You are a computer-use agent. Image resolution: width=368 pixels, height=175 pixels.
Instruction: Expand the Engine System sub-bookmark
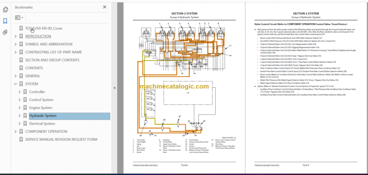point(20,108)
